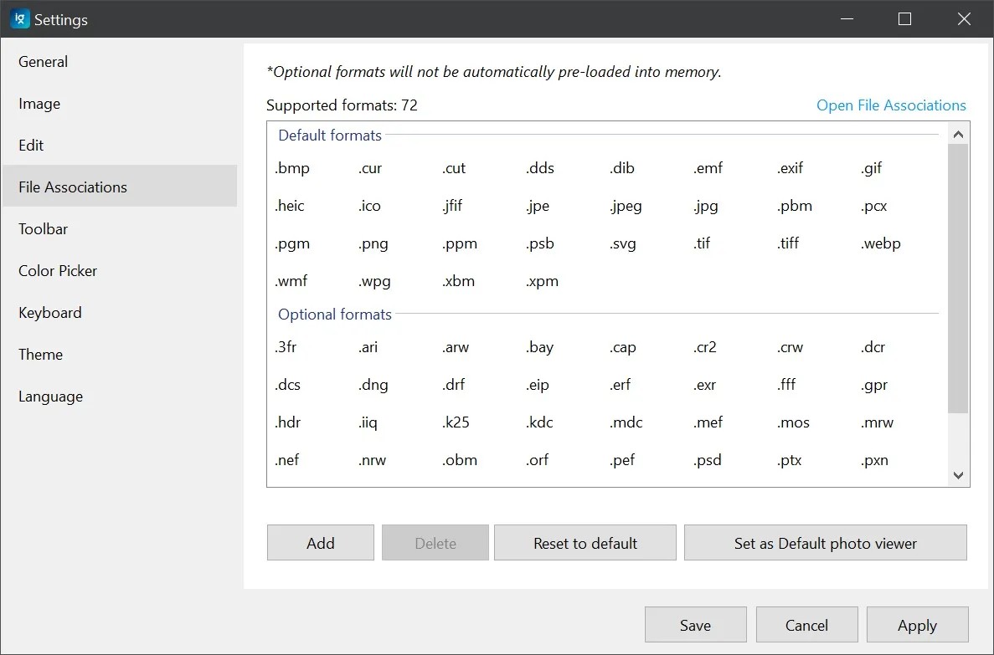Select the .pcx format entry

tap(874, 206)
